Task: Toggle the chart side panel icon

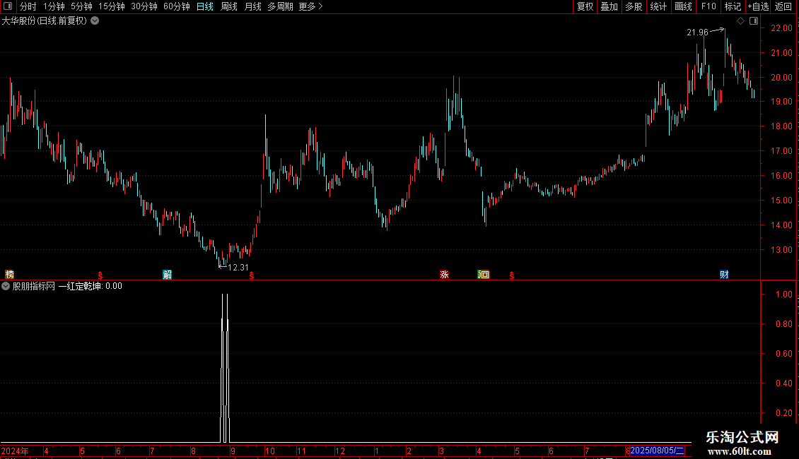Action: click(754, 21)
